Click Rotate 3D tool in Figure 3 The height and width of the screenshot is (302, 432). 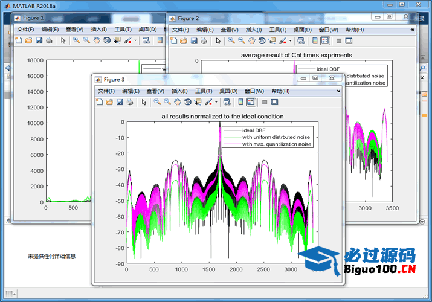pos(188,102)
